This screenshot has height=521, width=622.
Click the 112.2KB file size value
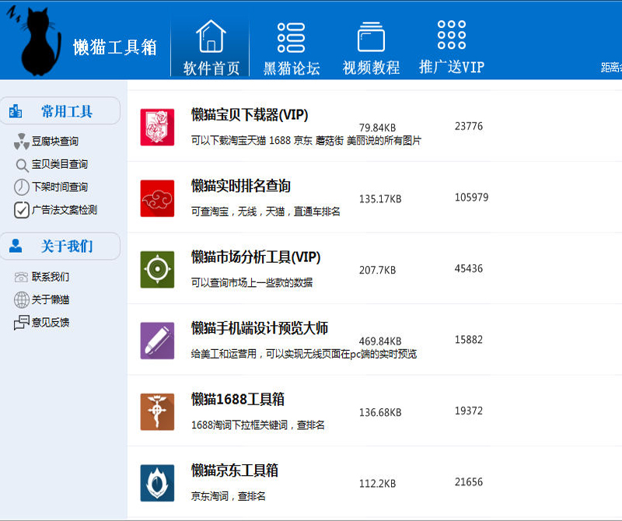point(377,484)
